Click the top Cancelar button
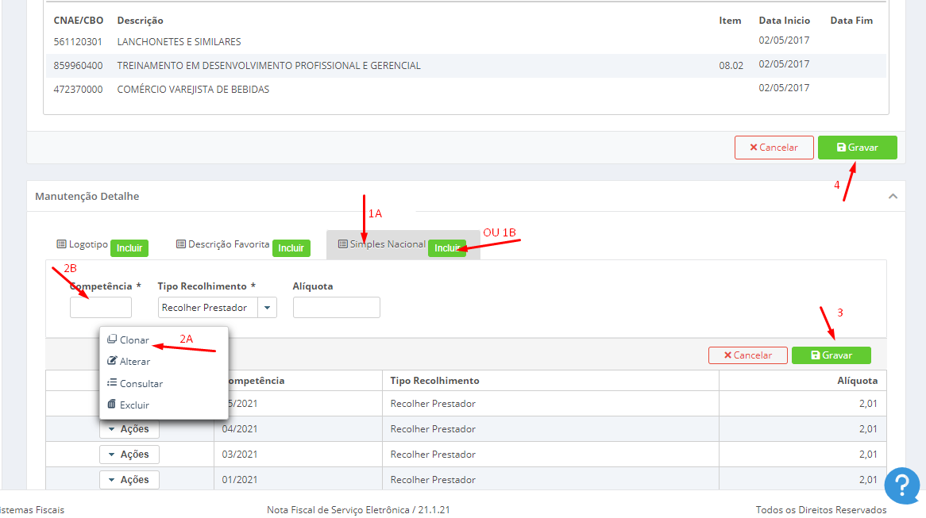 774,148
